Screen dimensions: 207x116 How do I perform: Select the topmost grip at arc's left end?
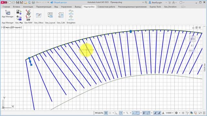coord(29,58)
